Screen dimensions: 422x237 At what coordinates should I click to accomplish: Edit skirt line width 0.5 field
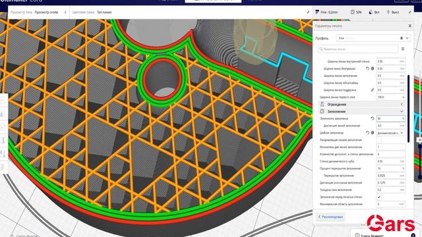click(391, 83)
